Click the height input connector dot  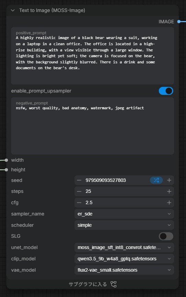tap(6, 170)
